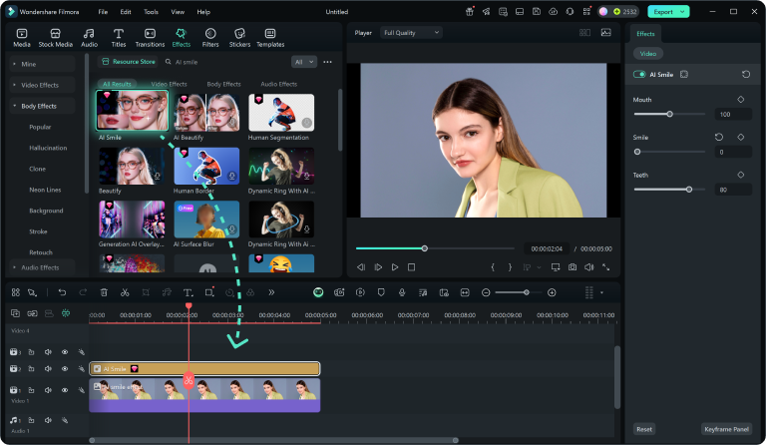Select the Text tool in timeline toolbar
This screenshot has height=445, width=766.
(x=188, y=292)
